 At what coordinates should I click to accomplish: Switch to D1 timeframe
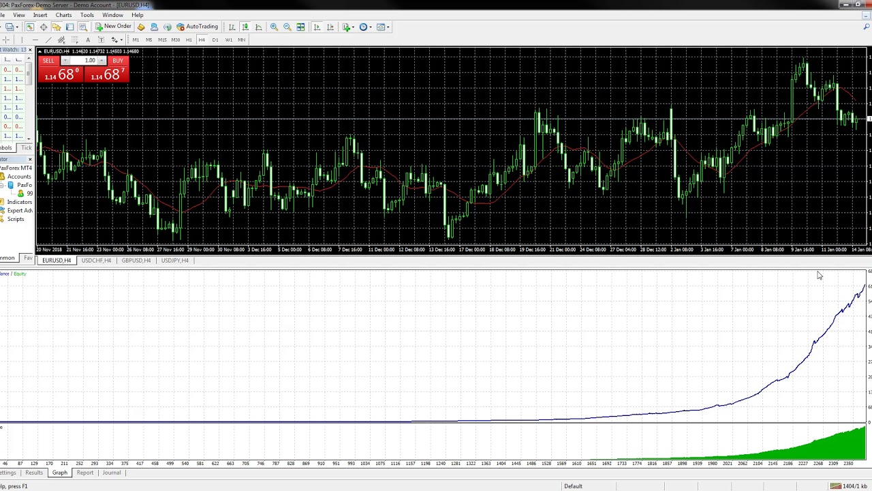pos(215,40)
